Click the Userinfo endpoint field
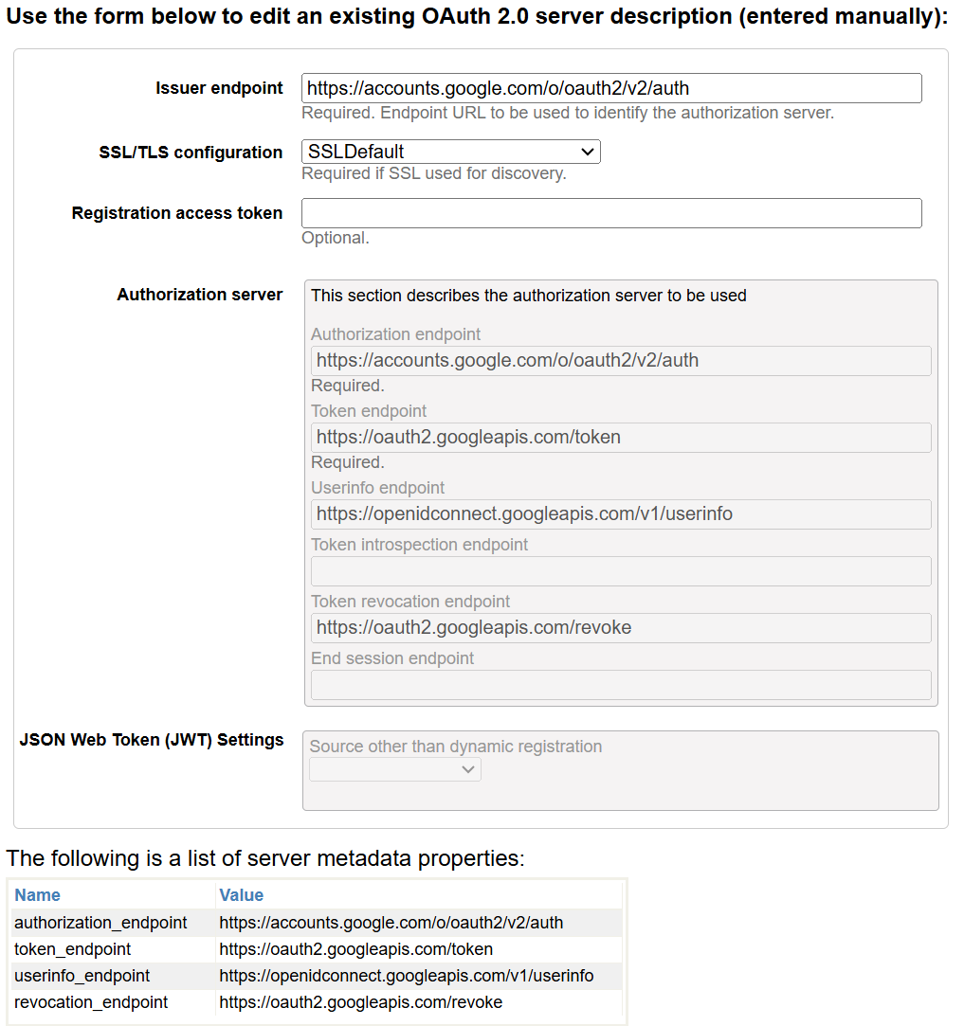The width and height of the screenshot is (964, 1026). [621, 514]
